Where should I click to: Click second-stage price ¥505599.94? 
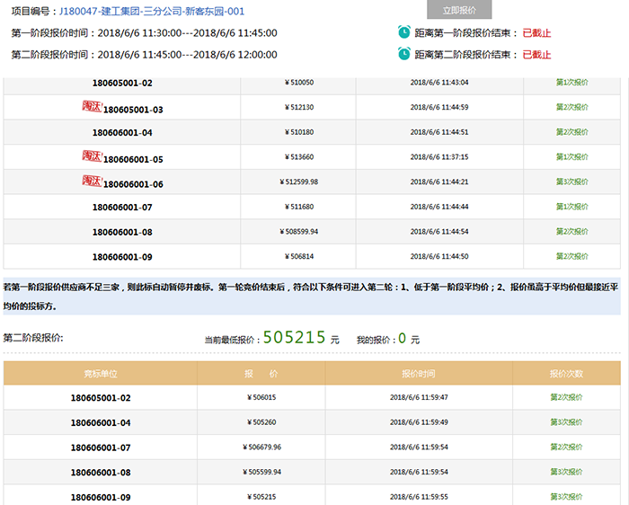coord(262,472)
